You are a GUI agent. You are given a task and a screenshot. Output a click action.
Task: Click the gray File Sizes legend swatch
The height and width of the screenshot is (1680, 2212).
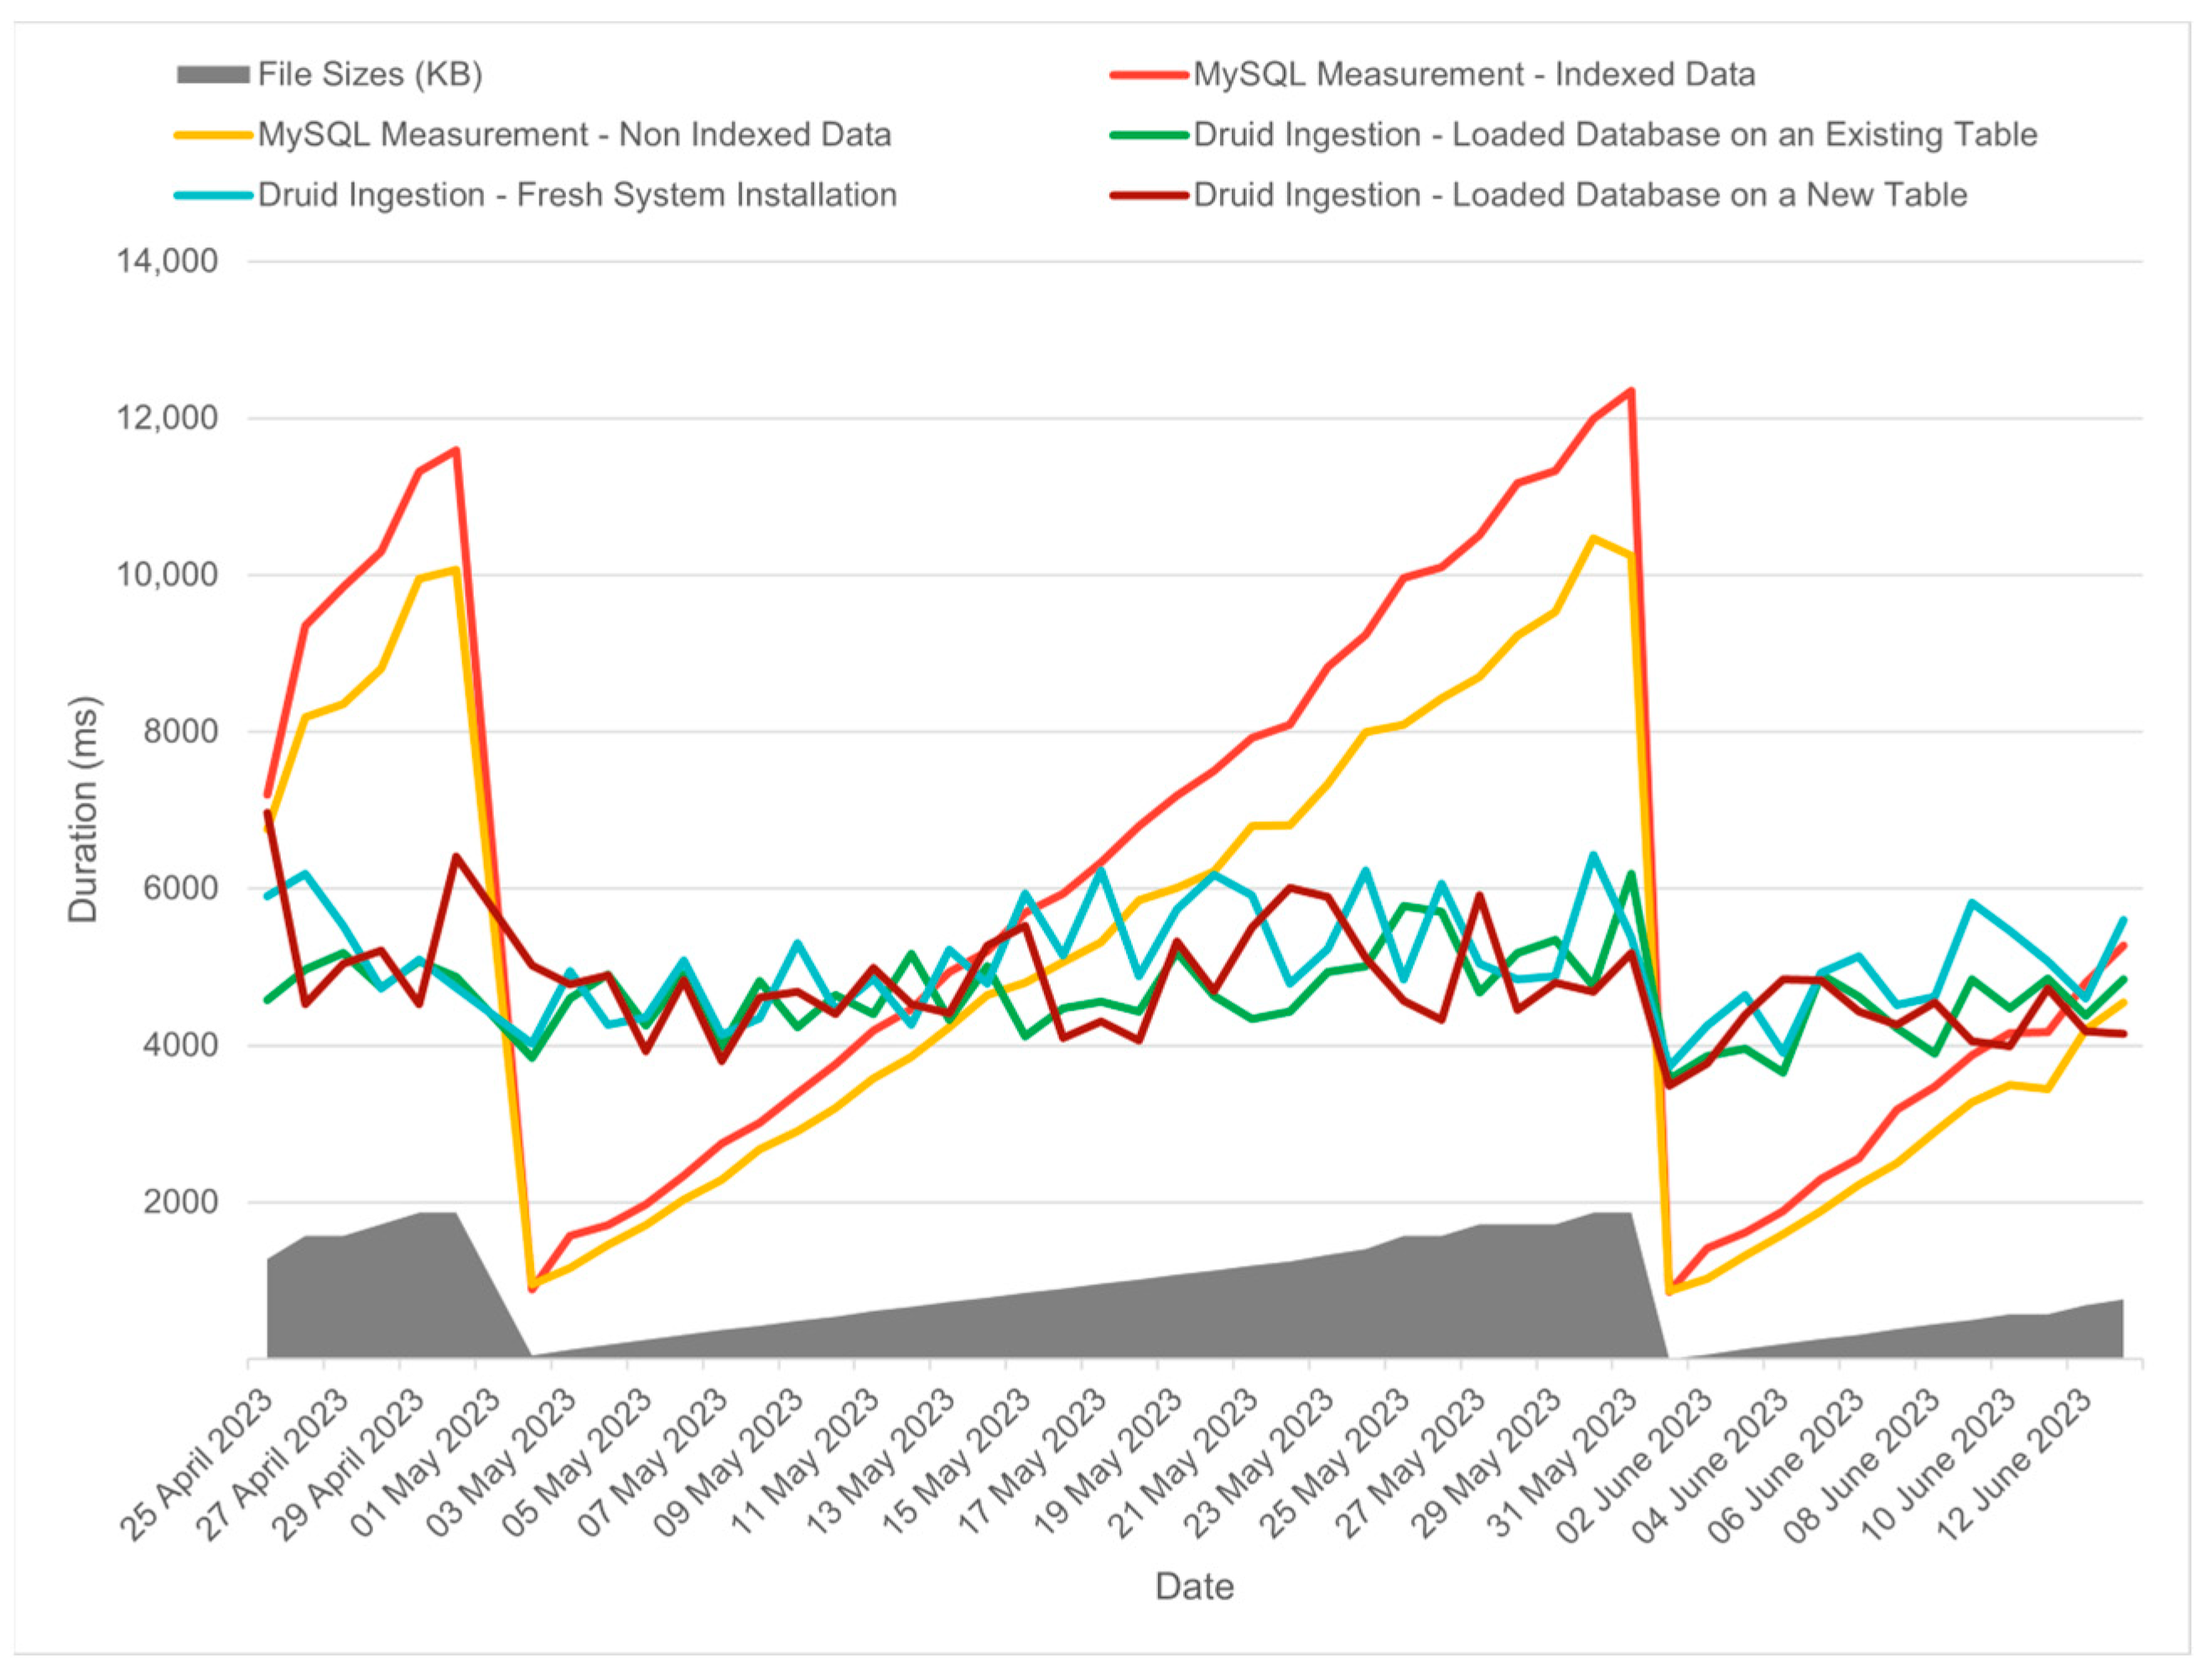click(x=212, y=75)
